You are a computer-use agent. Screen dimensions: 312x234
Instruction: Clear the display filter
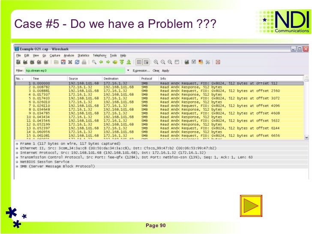pyautogui.click(x=156, y=70)
